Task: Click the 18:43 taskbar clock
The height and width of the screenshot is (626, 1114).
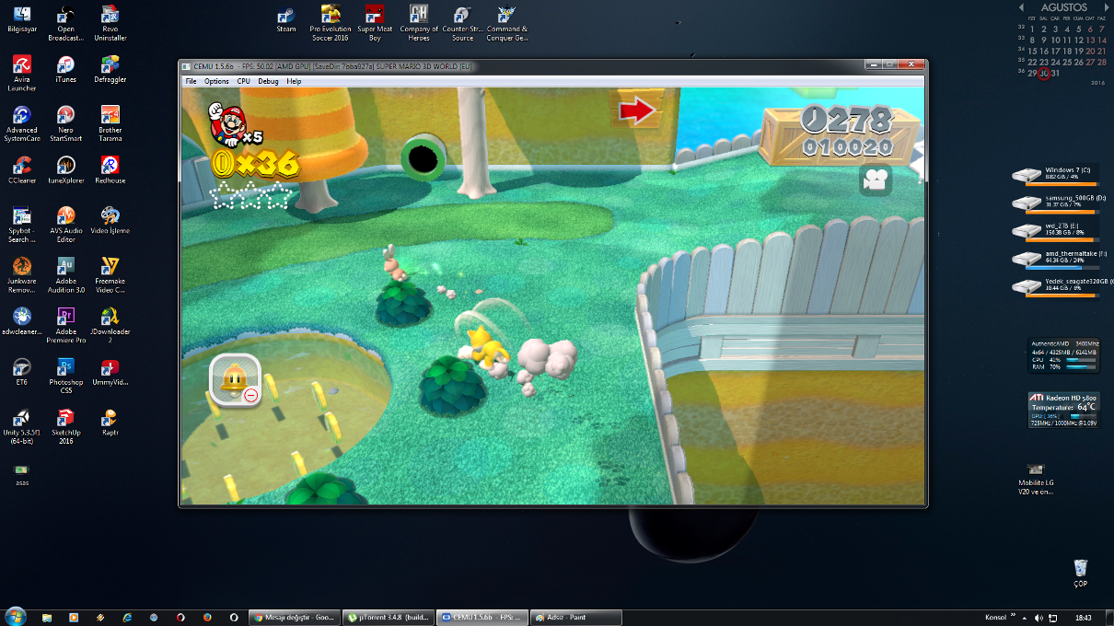Action: tap(1083, 618)
